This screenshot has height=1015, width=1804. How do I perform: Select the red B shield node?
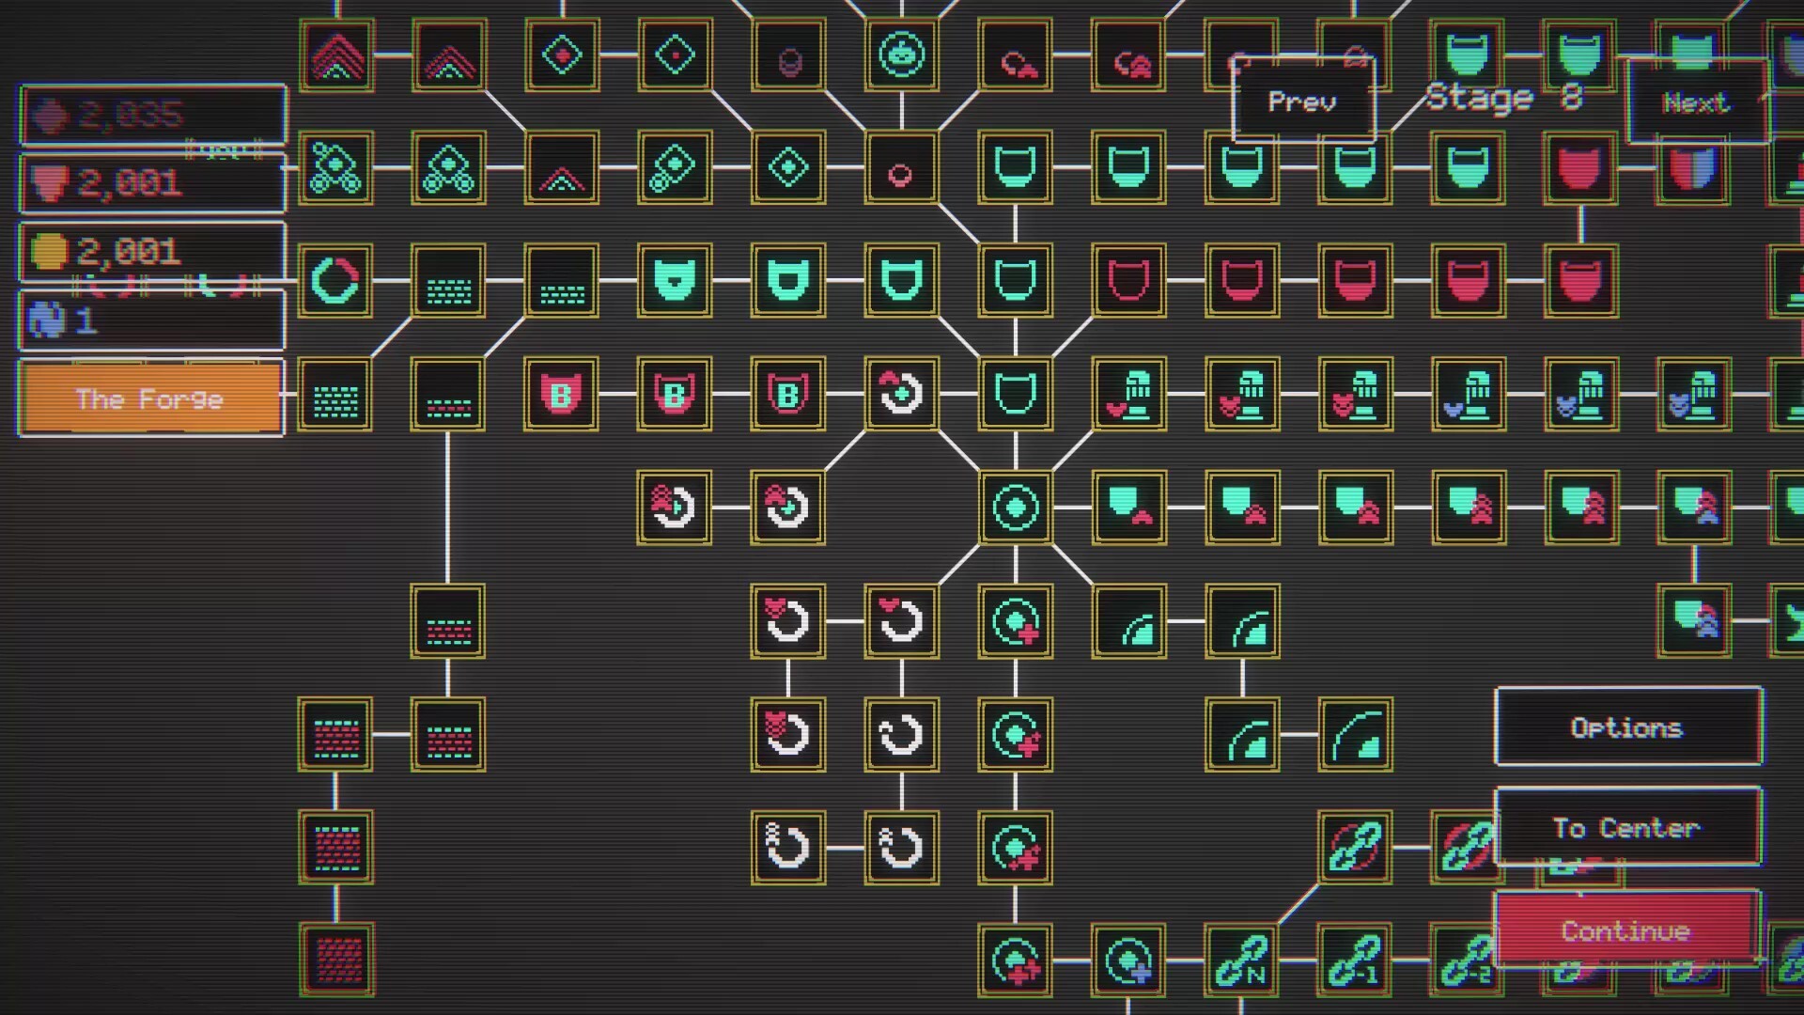point(561,395)
